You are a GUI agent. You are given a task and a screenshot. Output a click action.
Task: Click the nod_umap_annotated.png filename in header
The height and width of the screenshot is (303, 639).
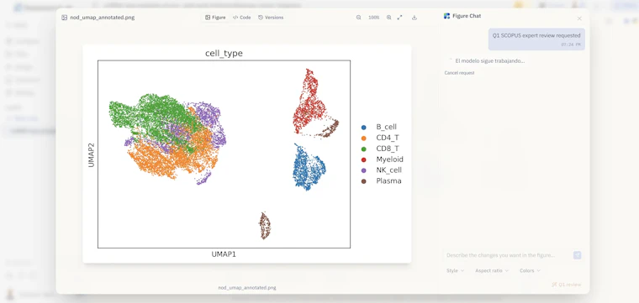[103, 18]
